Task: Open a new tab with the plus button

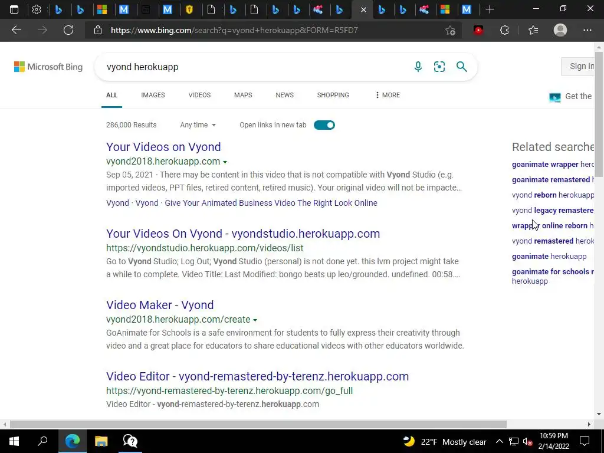Action: click(490, 9)
